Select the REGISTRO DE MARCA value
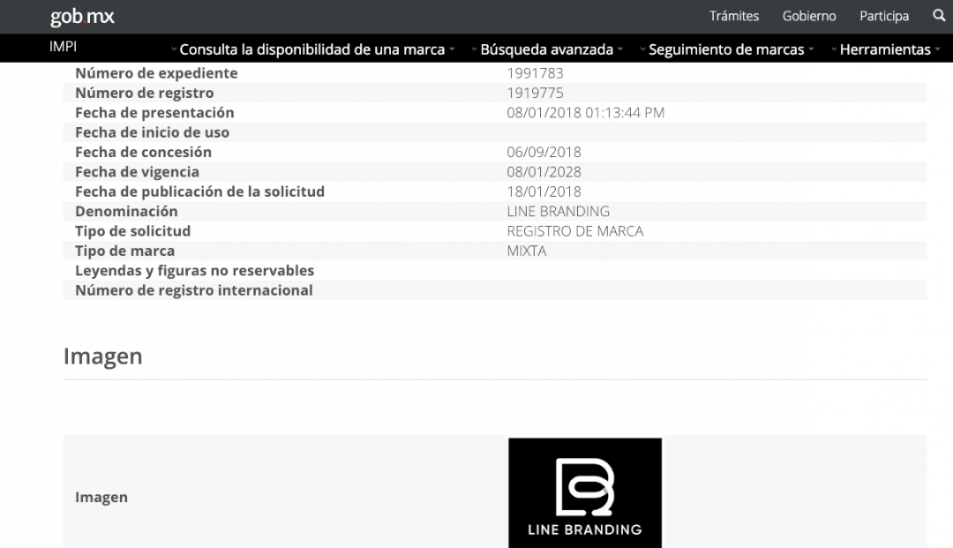Screen dimensions: 953x548 pyautogui.click(x=574, y=231)
